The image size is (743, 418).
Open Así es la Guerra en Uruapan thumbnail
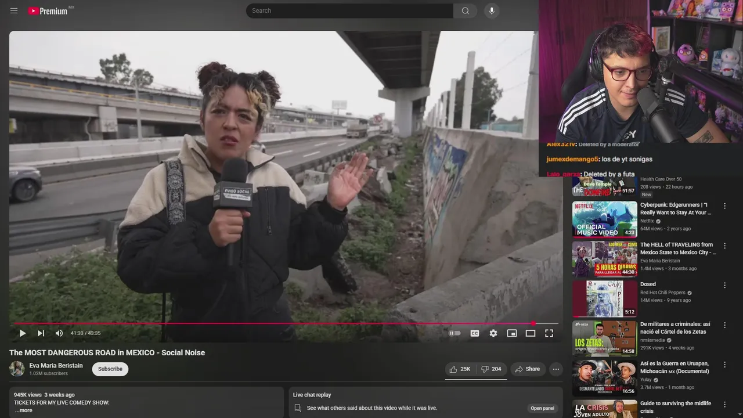pos(605,378)
